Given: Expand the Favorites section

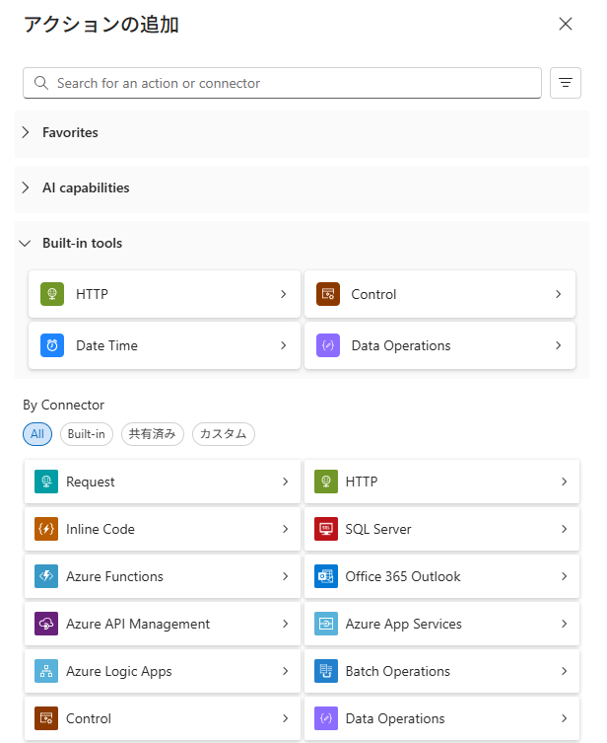Looking at the screenshot, I should tap(26, 132).
